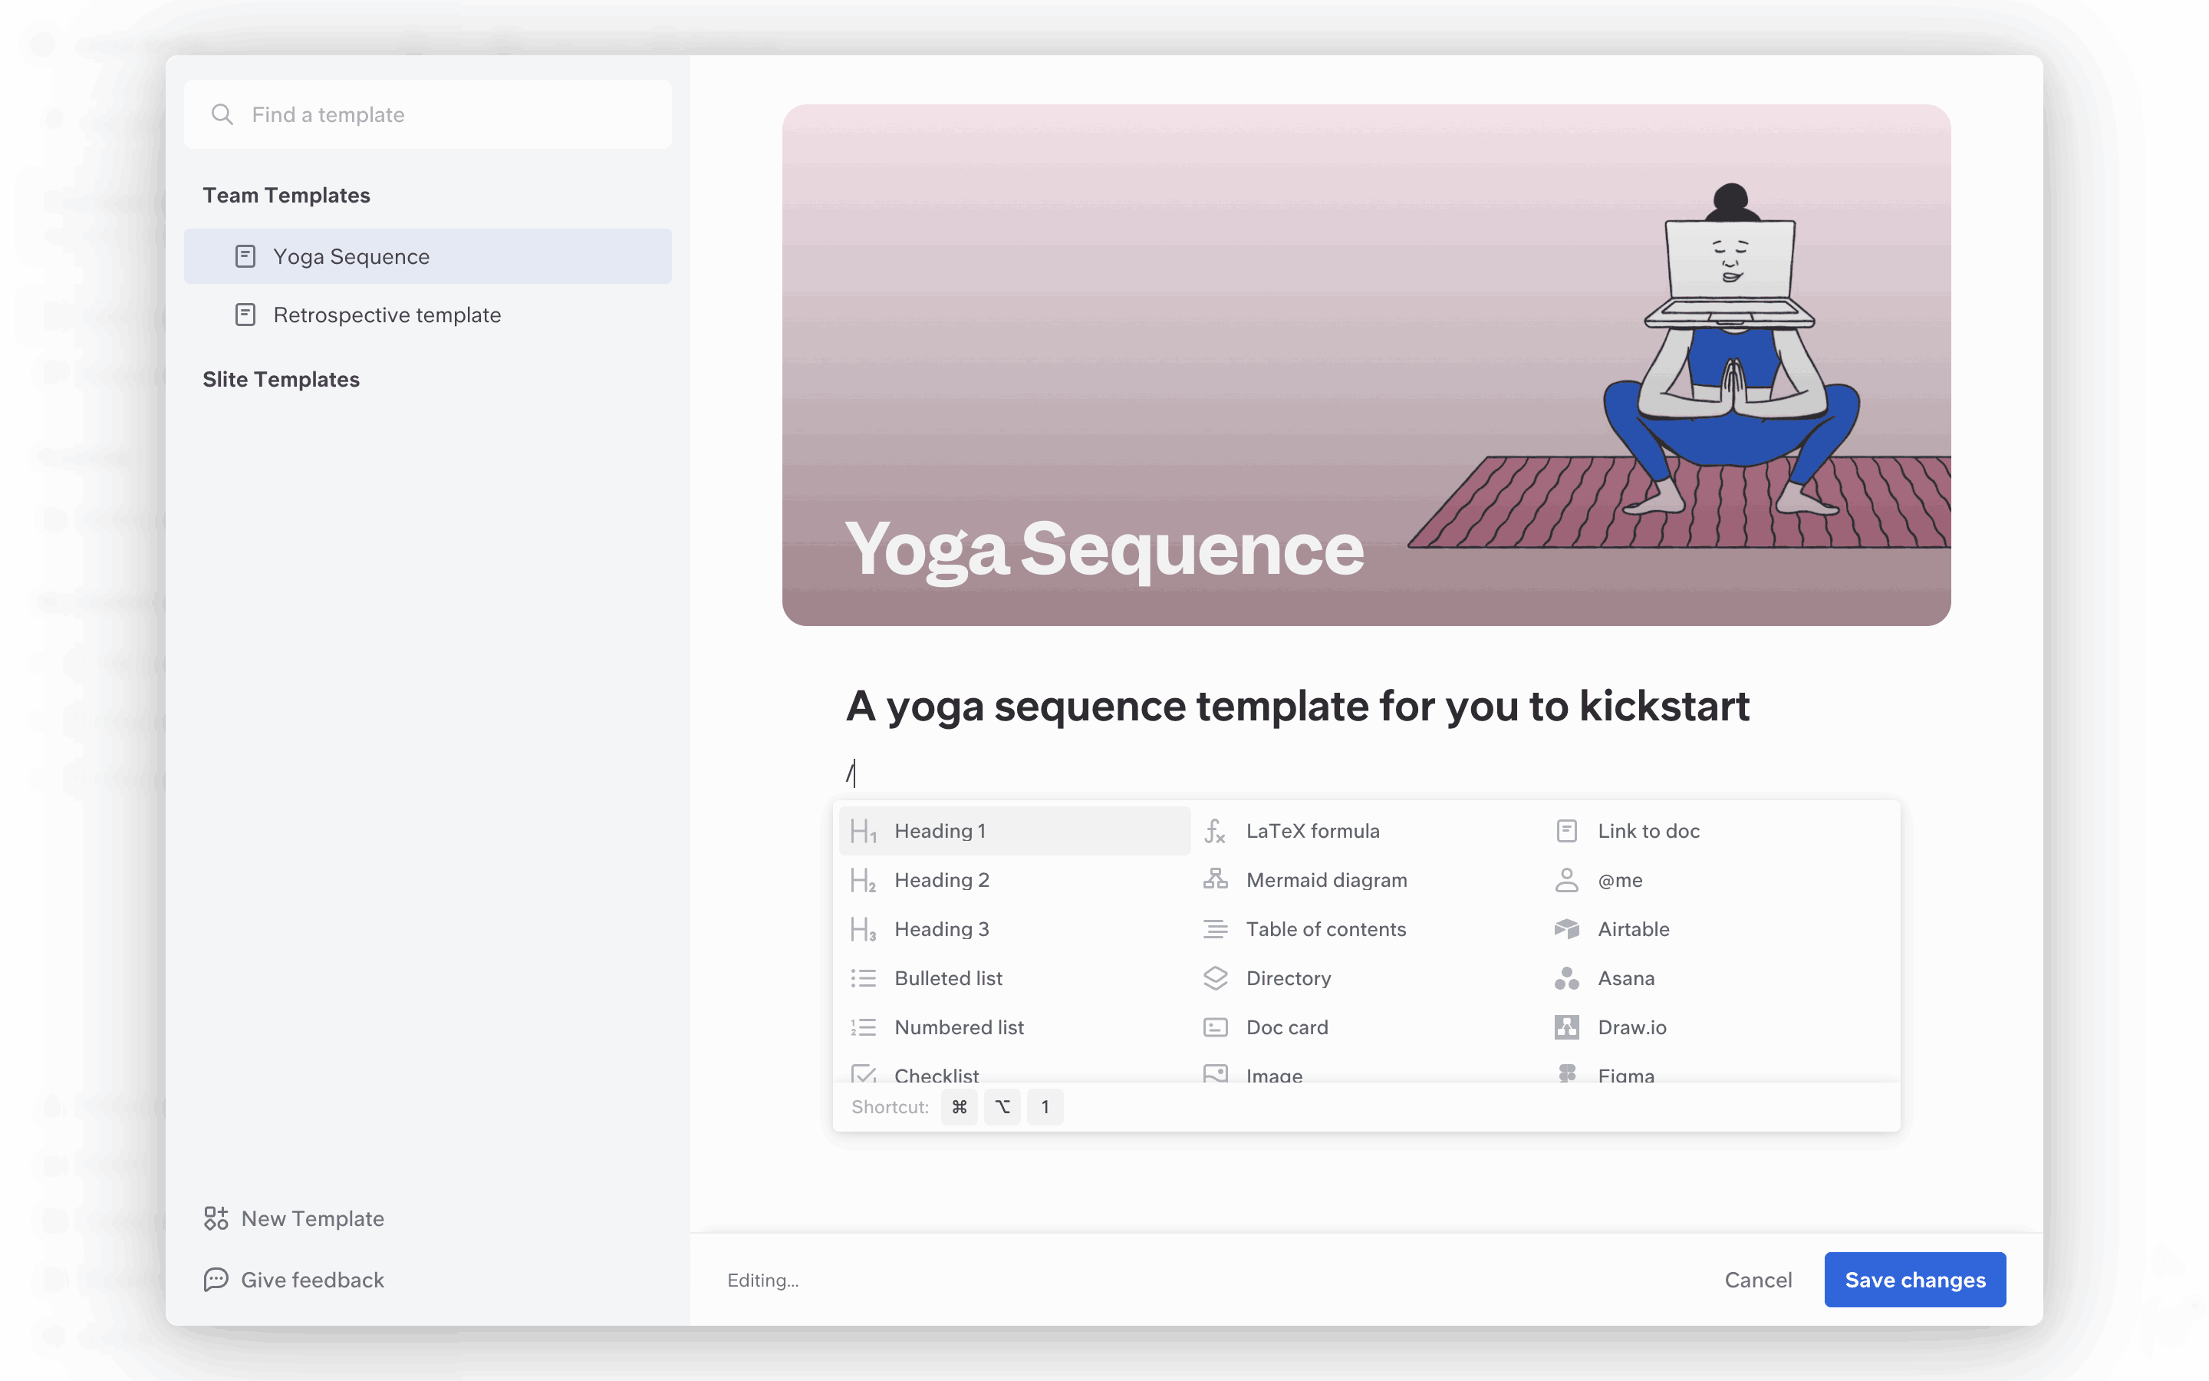Select Yoga Sequence in Team Templates
The image size is (2209, 1381).
pyautogui.click(x=351, y=257)
